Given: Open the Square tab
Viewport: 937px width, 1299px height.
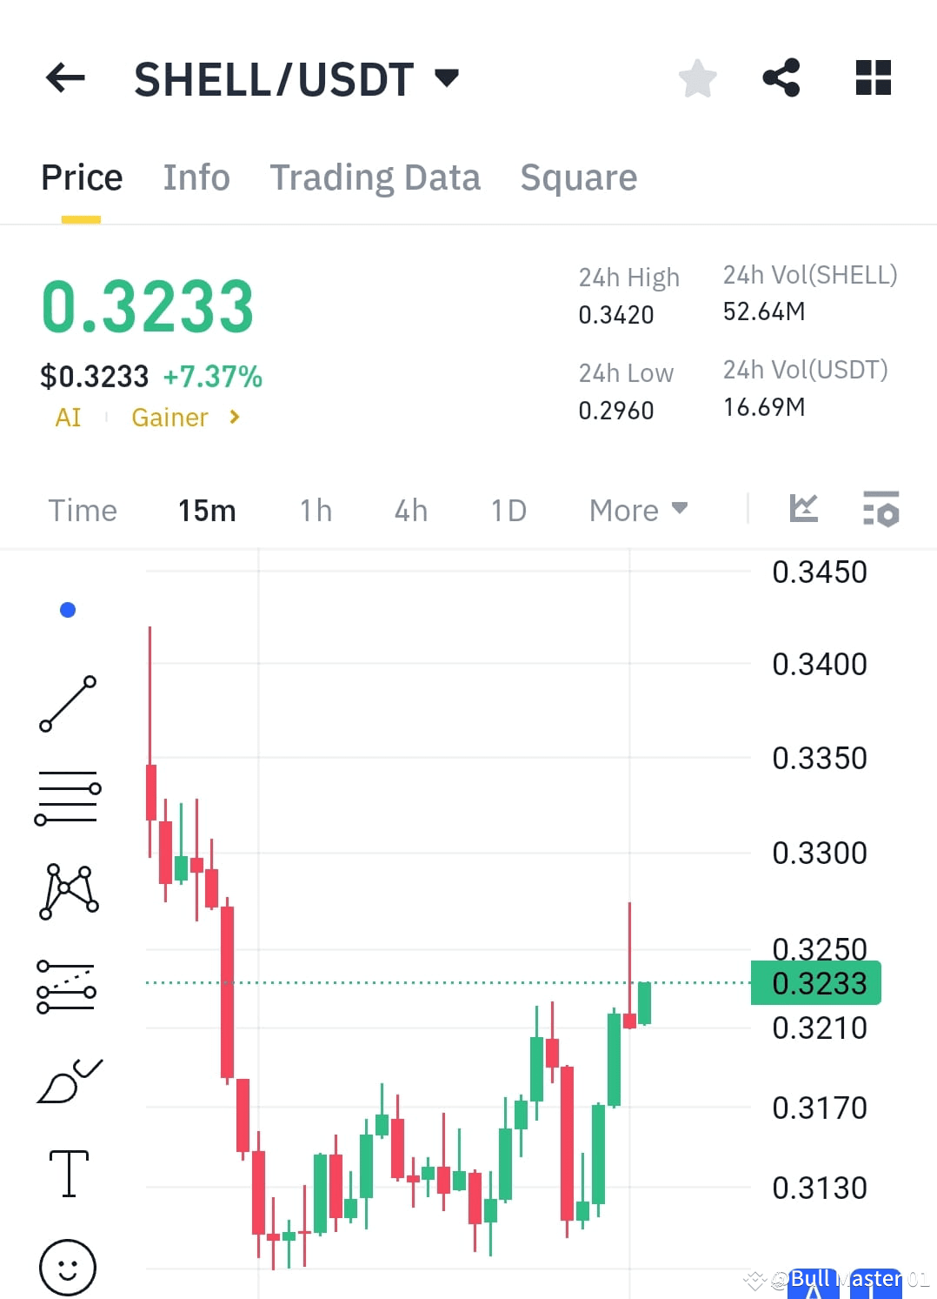Looking at the screenshot, I should tap(578, 177).
